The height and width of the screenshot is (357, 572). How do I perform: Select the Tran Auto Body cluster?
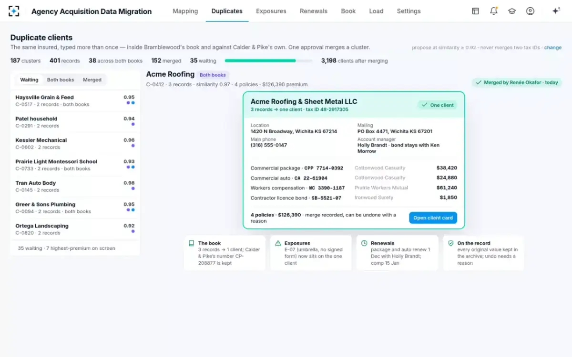pyautogui.click(x=75, y=187)
